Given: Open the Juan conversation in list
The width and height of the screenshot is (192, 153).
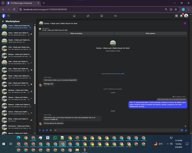Looking at the screenshot, I should [x=17, y=70].
